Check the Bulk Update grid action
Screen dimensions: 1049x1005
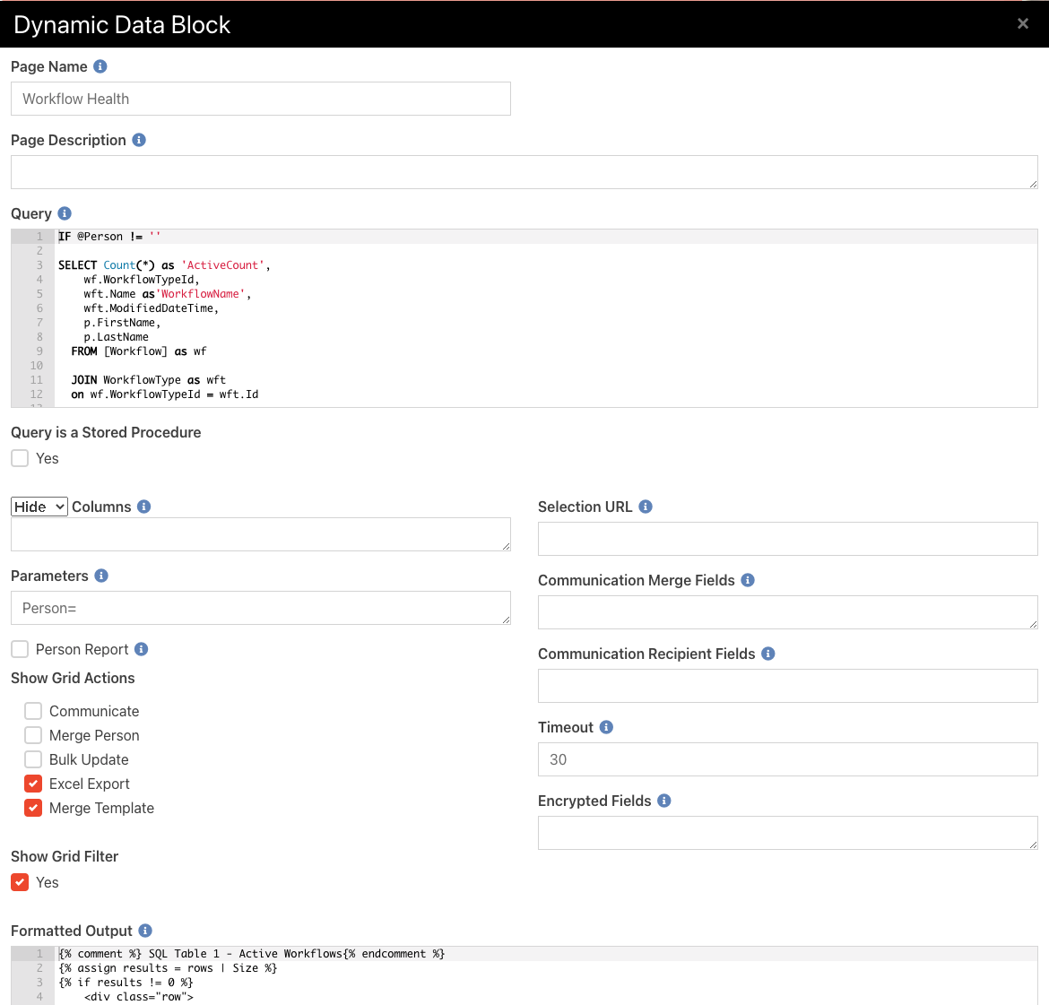click(33, 759)
